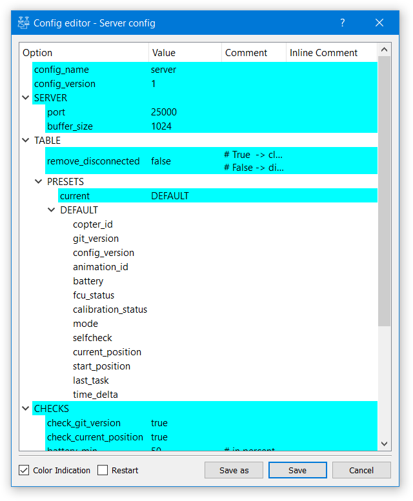
Task: Click the port value 25000
Action: coord(164,112)
